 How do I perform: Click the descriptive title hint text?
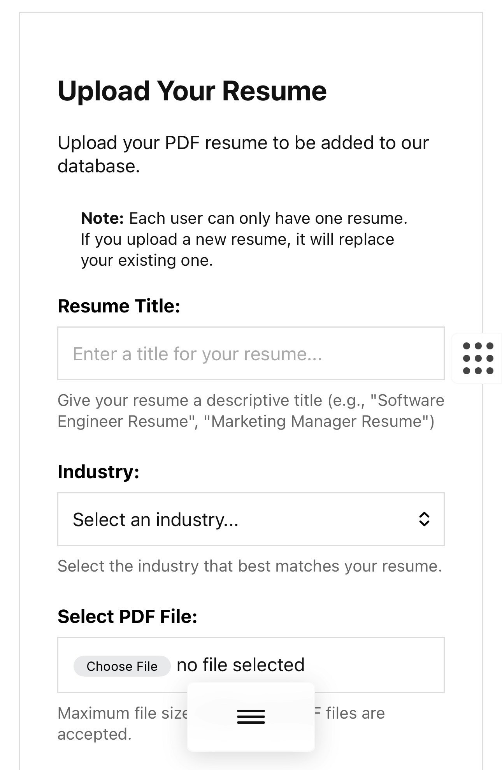(251, 411)
